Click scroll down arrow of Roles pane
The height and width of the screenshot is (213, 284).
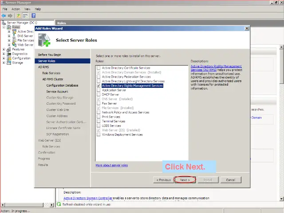[281, 199]
